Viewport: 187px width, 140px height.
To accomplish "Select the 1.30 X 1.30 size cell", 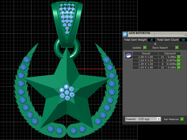I will [x=146, y=64].
